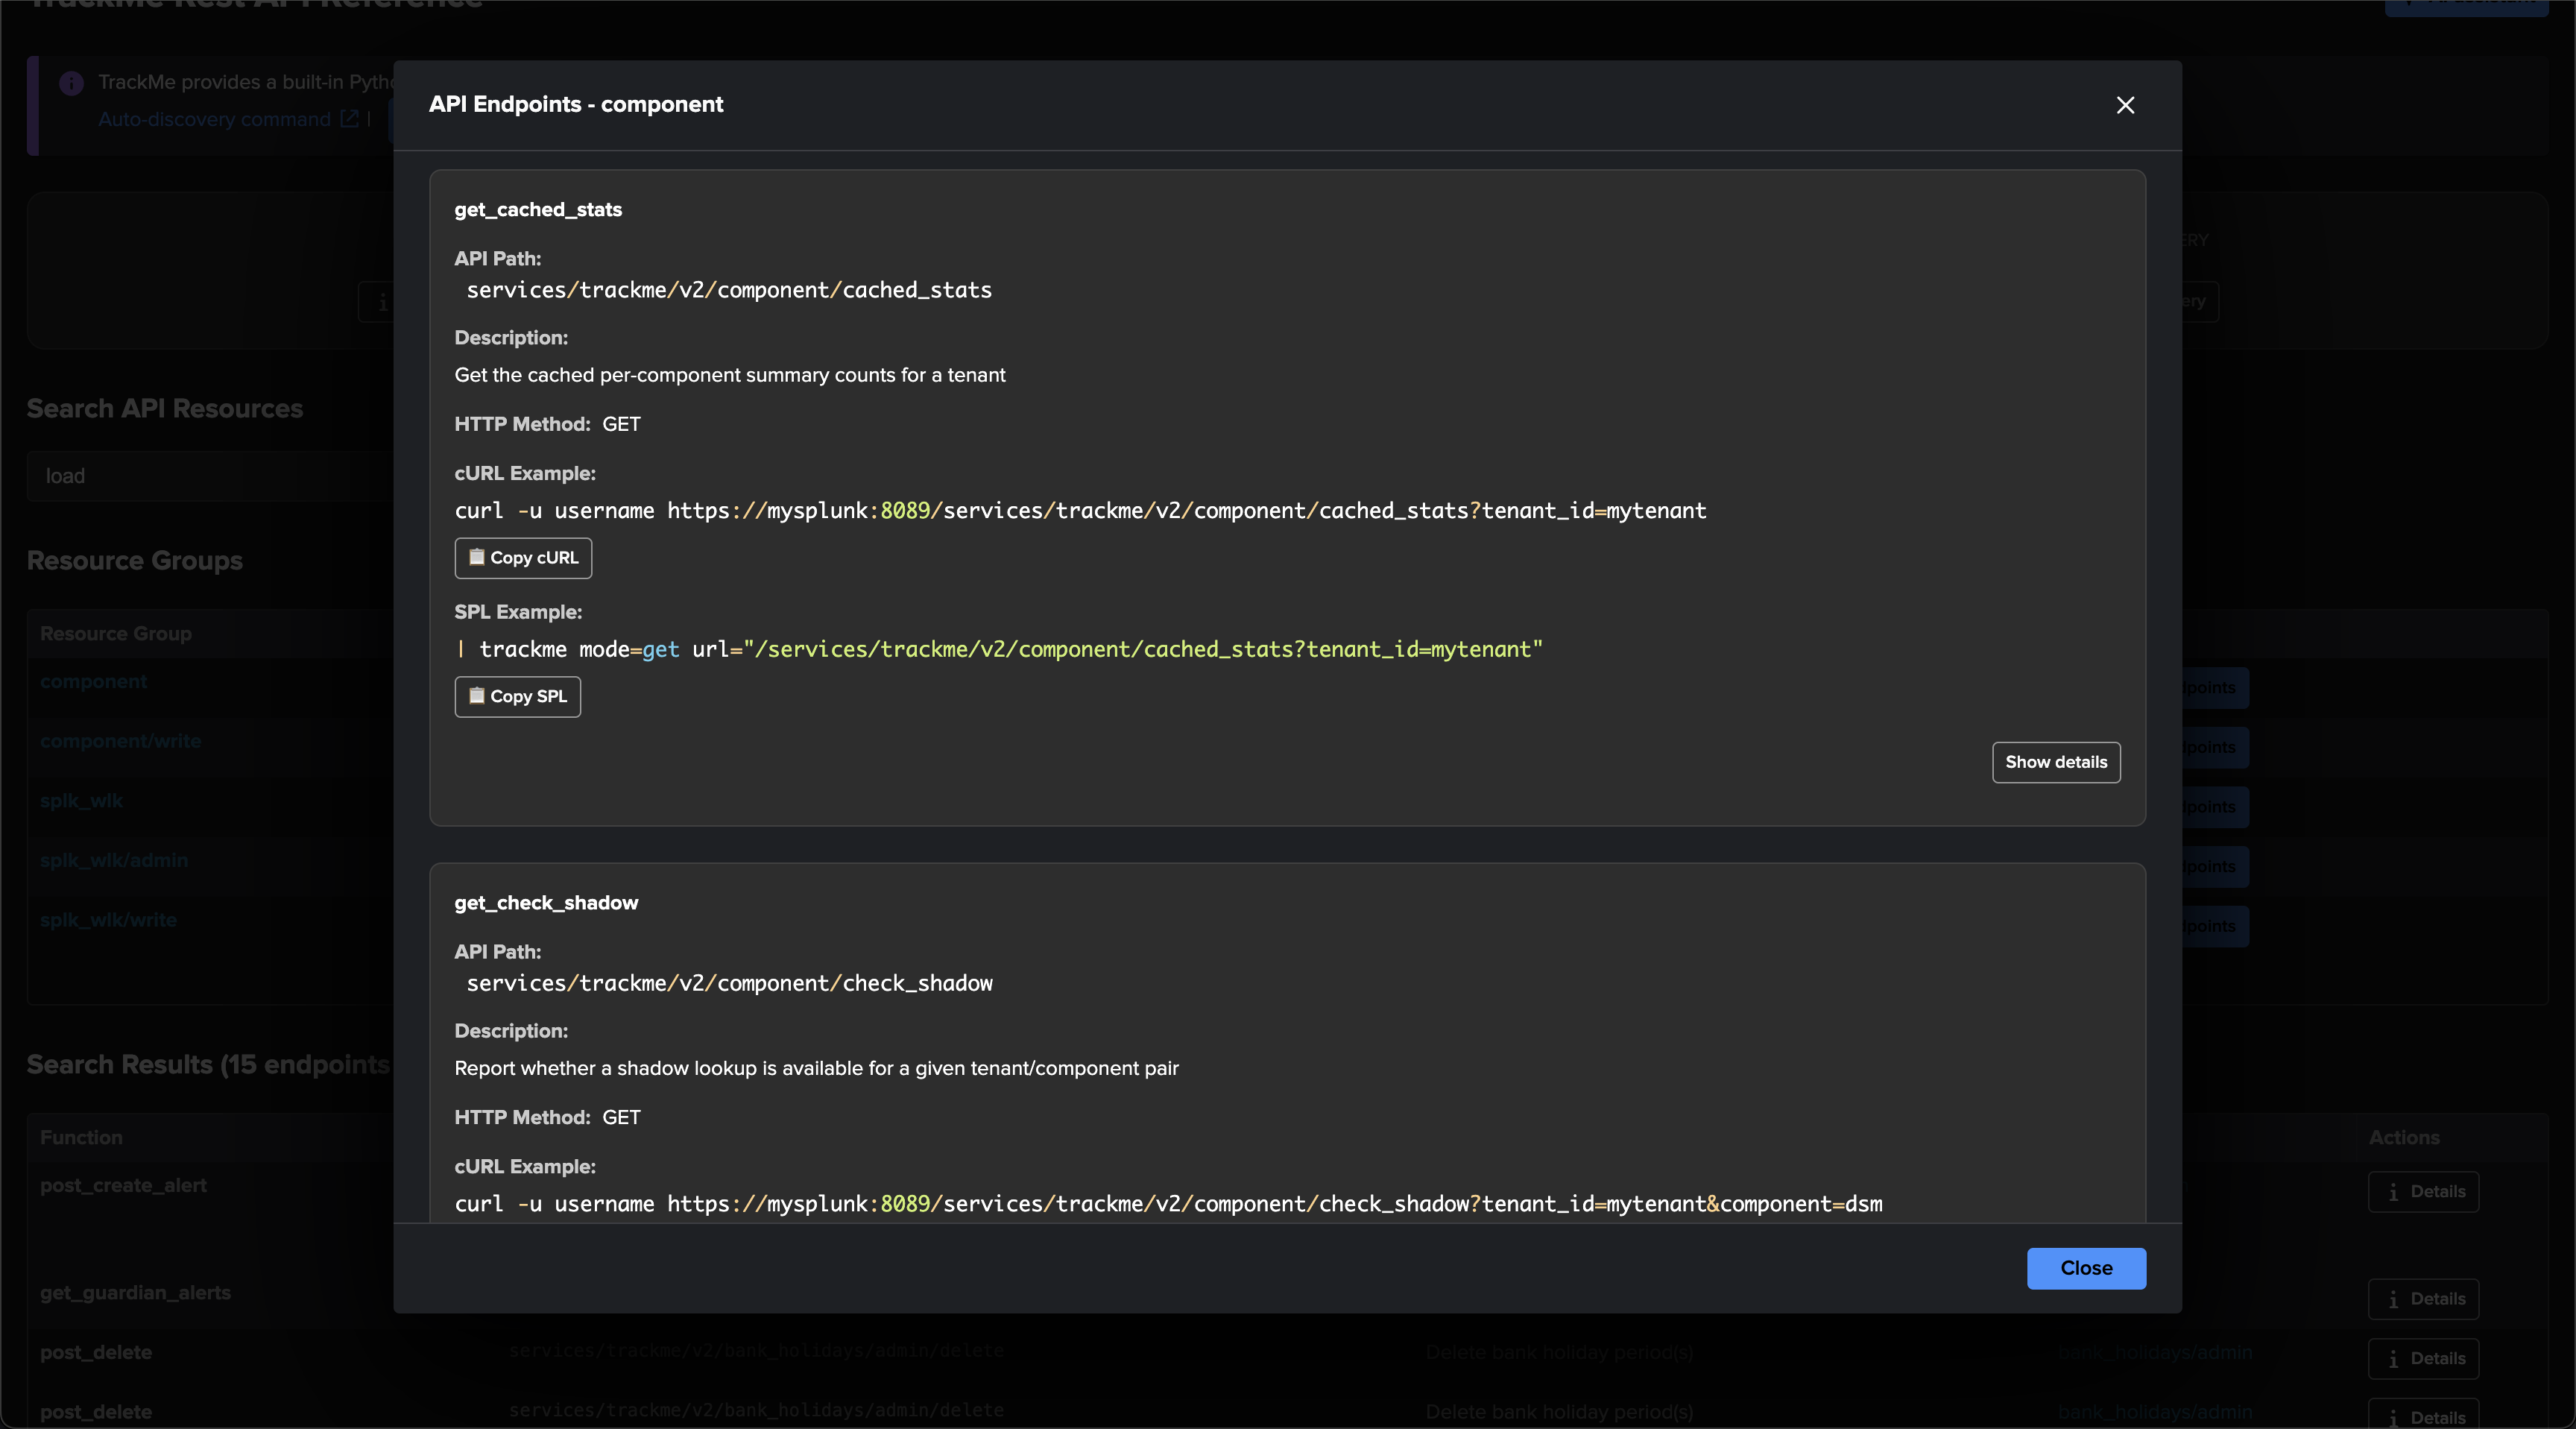Screen dimensions: 2576x1429
Task: Click the Copy cURL button for get_cached_stats
Action: (523, 557)
